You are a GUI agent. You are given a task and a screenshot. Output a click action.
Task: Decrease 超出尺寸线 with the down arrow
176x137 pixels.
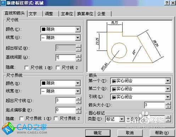coord(79,102)
